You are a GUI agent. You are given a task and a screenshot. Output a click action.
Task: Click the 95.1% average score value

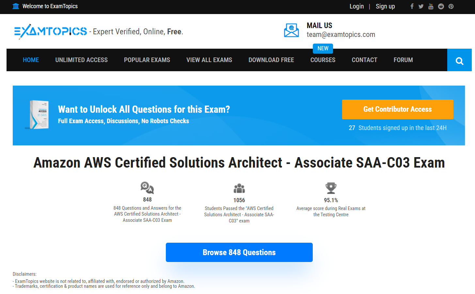point(331,200)
